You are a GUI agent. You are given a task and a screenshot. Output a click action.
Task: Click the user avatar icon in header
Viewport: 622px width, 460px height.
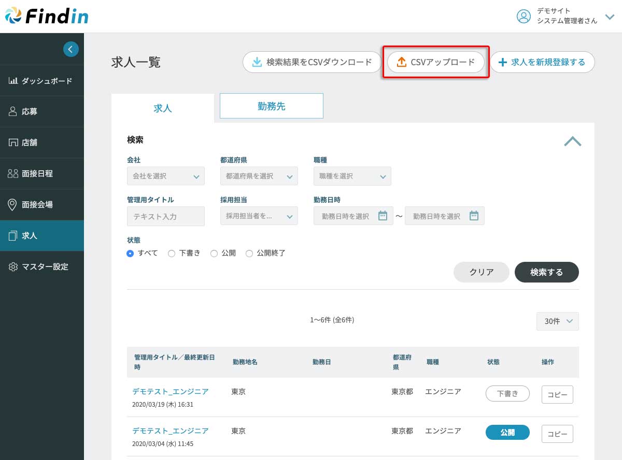tap(524, 17)
